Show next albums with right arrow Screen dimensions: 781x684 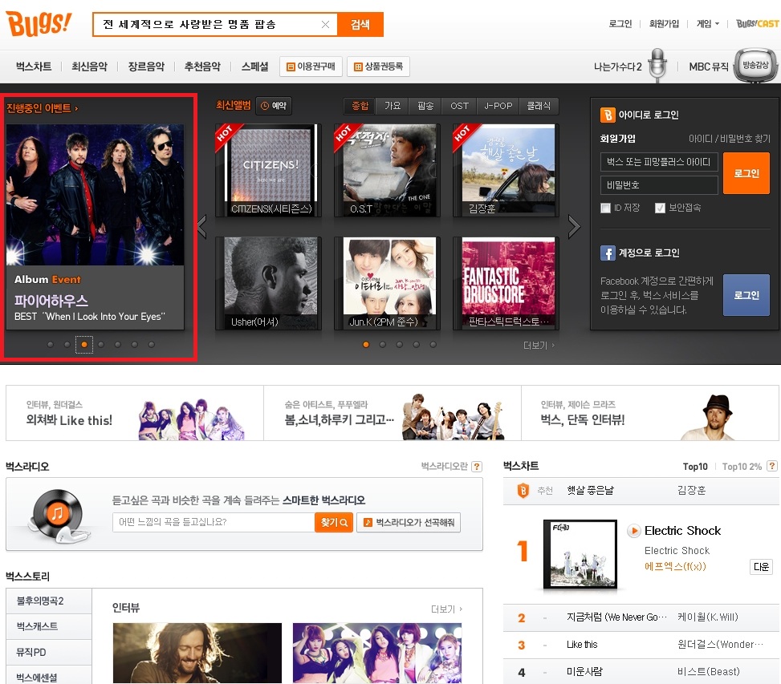click(x=574, y=227)
